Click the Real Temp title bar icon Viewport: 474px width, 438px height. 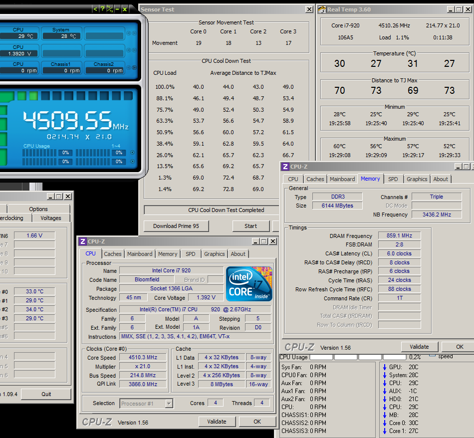click(322, 9)
